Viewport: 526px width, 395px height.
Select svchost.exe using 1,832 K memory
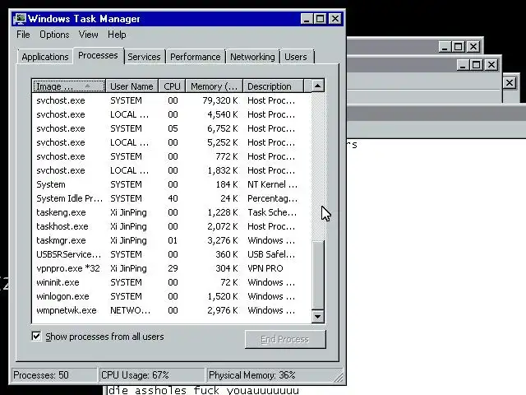coord(172,170)
